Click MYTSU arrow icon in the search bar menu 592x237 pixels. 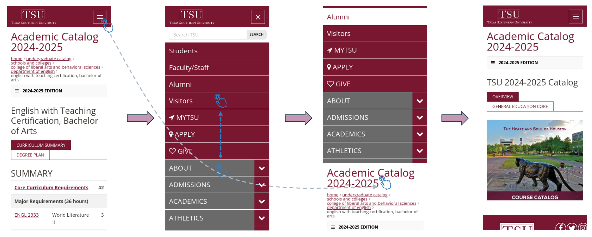[172, 118]
